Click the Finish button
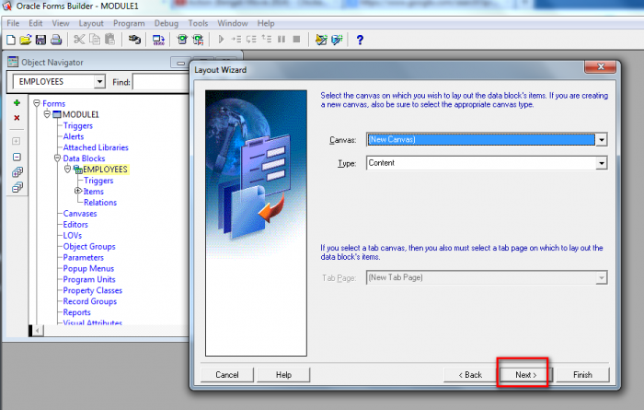This screenshot has width=644, height=410. [x=582, y=375]
